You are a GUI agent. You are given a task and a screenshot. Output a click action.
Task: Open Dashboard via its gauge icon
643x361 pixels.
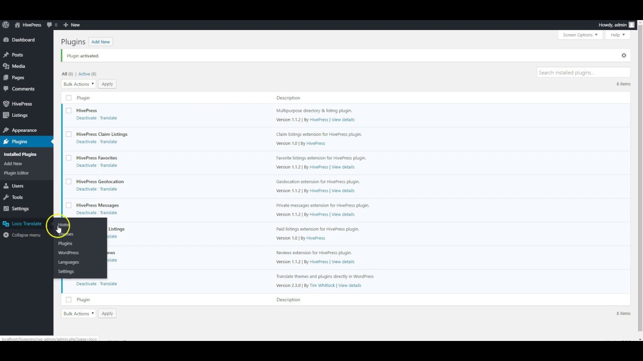(x=6, y=40)
